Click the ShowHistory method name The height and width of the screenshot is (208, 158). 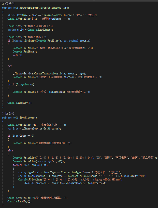pos(27,118)
